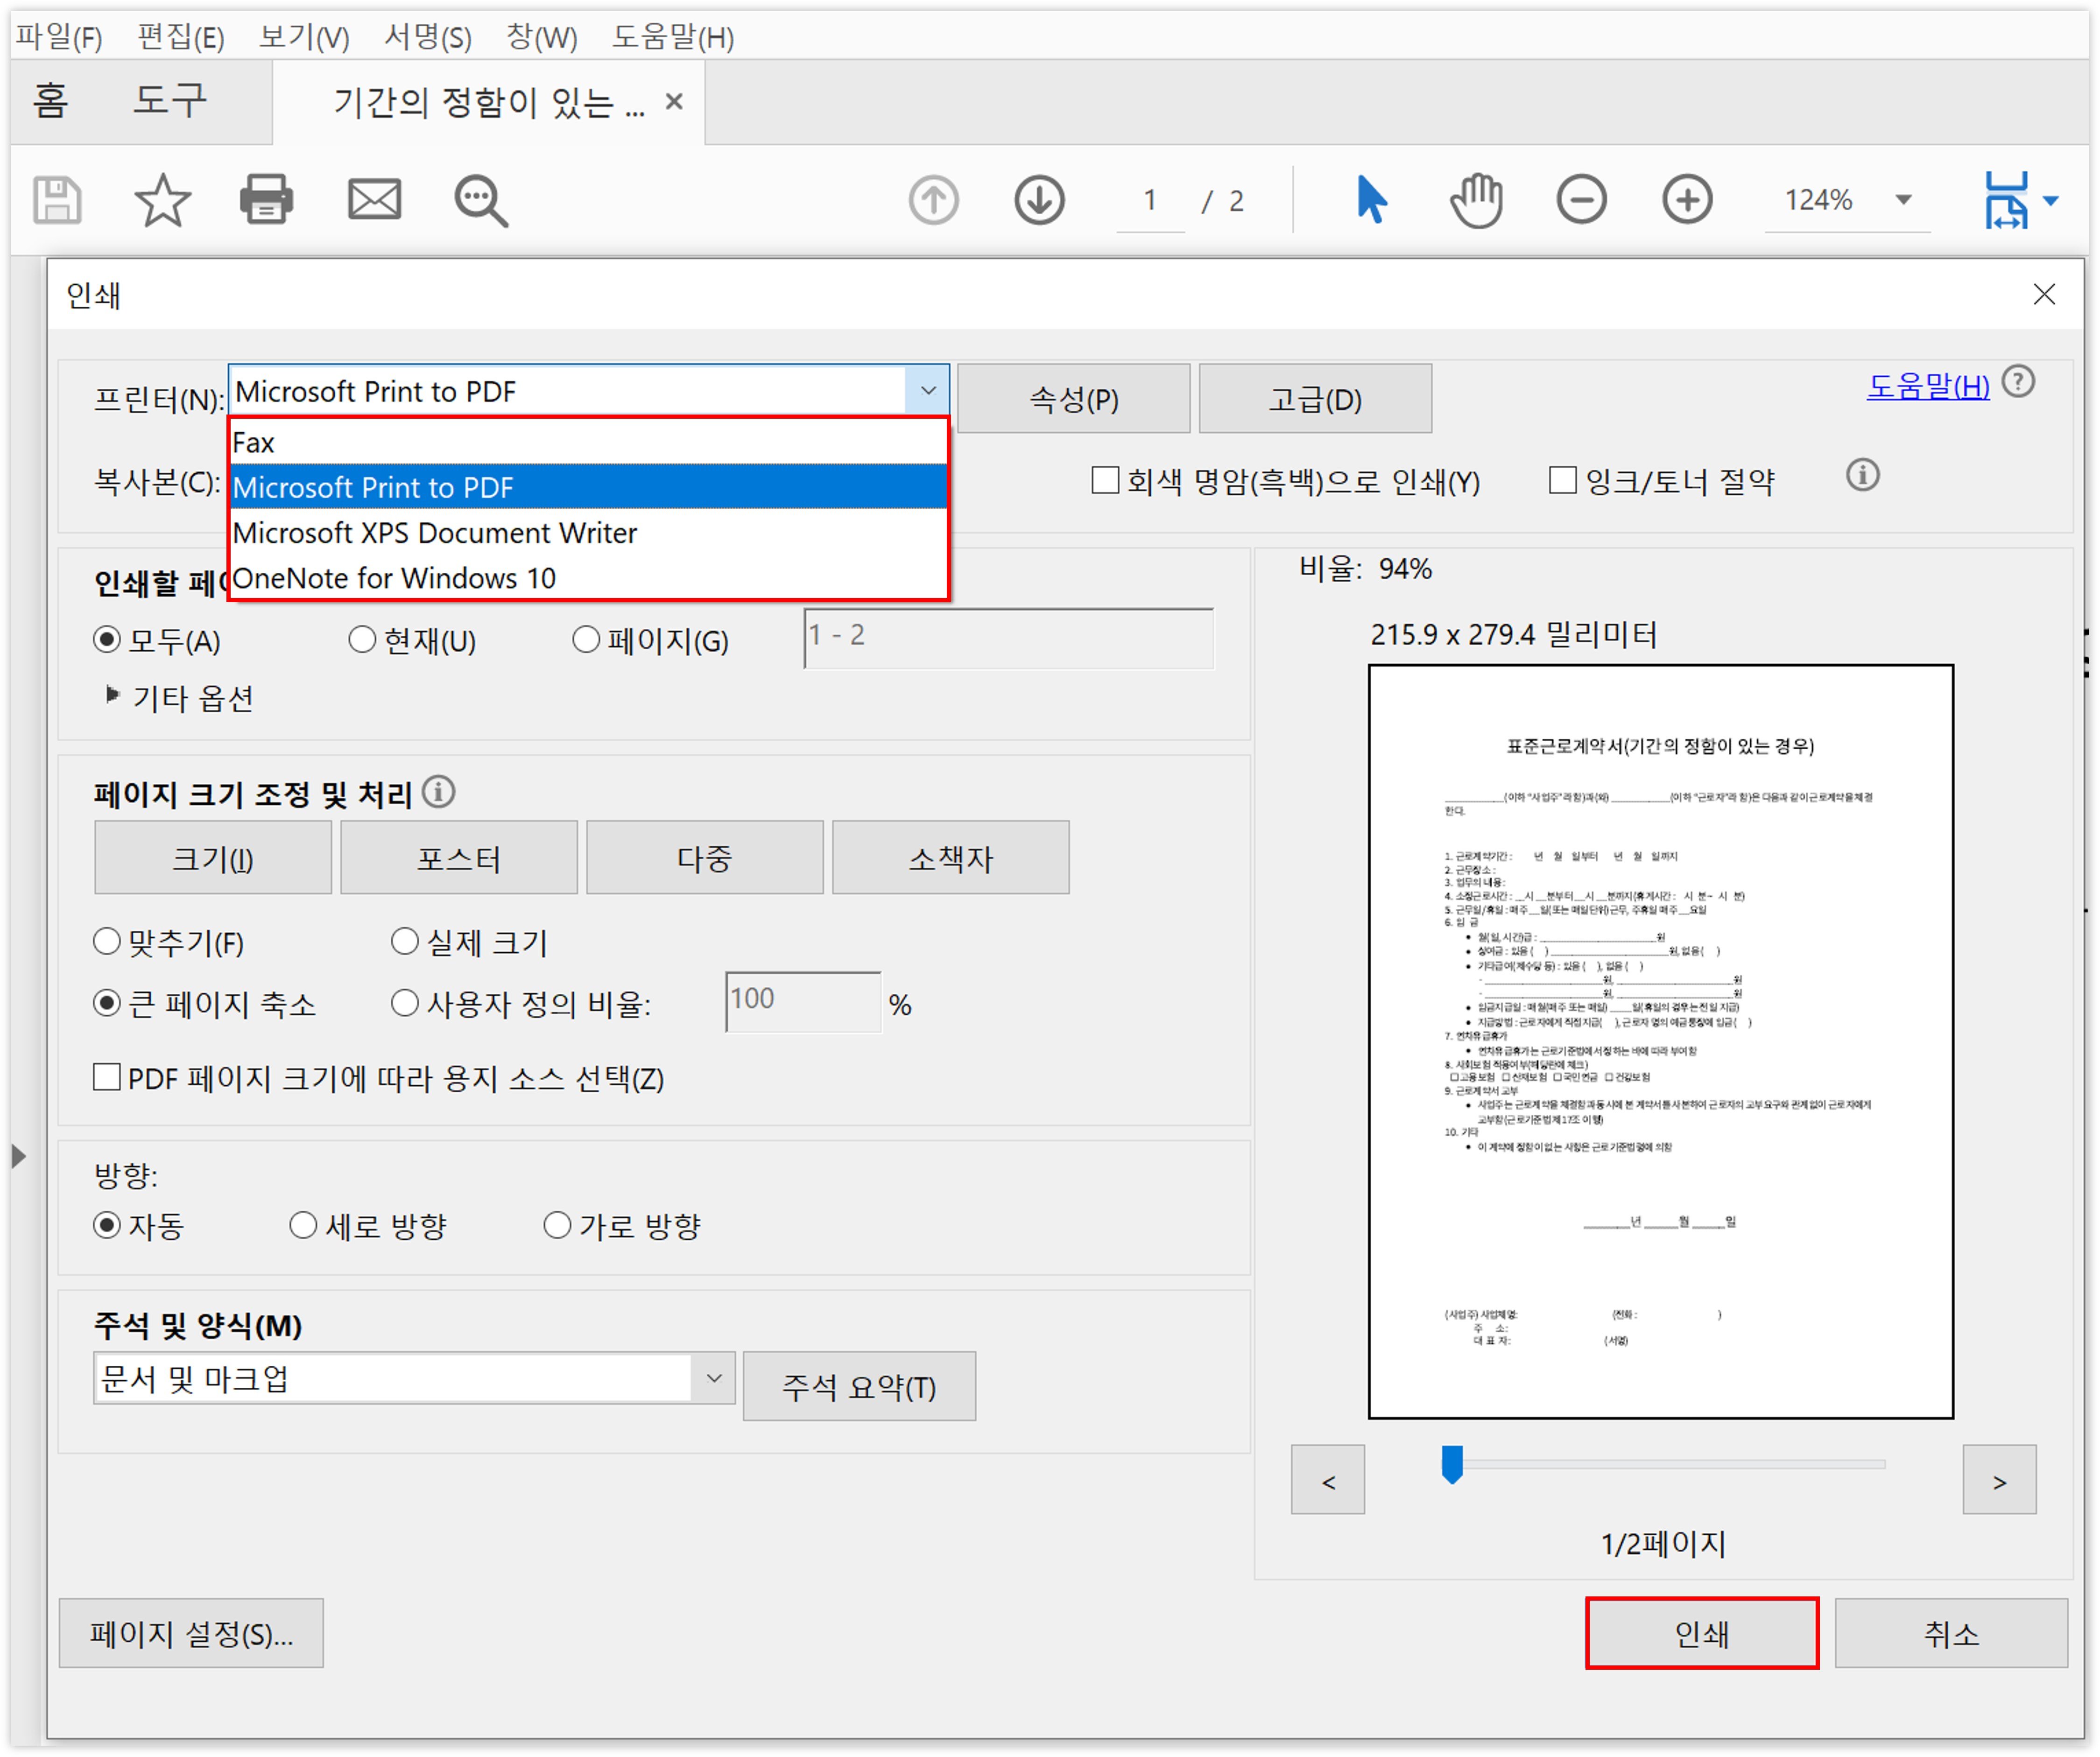The height and width of the screenshot is (1757, 2100).
Task: Open the 파일(F) menu
Action: pyautogui.click(x=59, y=37)
